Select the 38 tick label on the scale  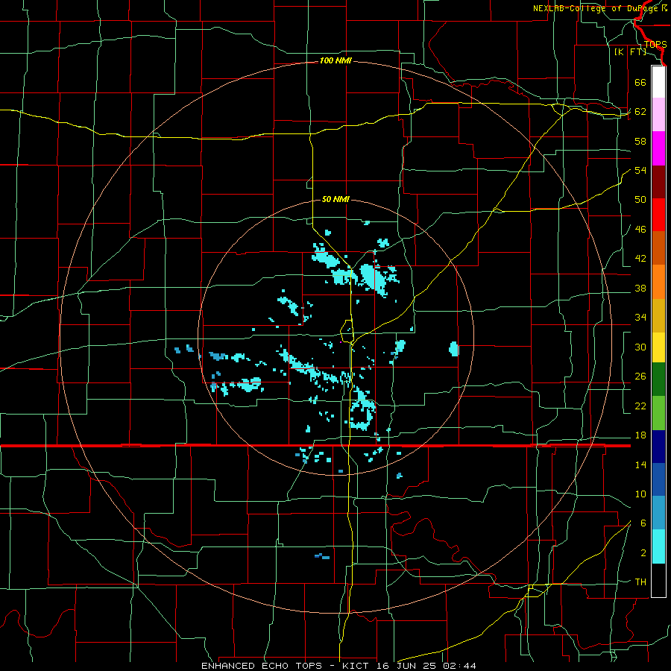640,288
